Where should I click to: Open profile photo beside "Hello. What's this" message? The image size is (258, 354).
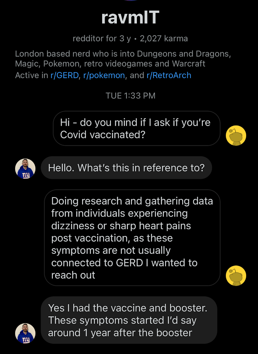[25, 169]
